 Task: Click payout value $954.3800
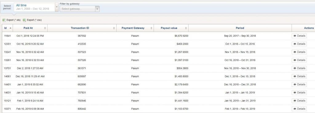tap(182, 68)
